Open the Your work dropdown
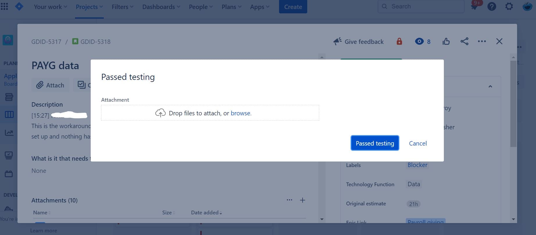Viewport: 536px width, 235px height. pos(50,7)
